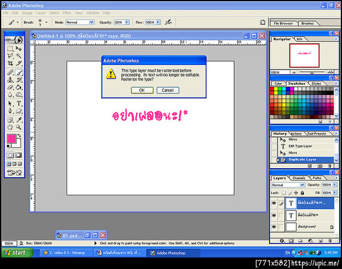Select the Brush tool in toolbox
The width and height of the screenshot is (342, 269).
pos(19,72)
